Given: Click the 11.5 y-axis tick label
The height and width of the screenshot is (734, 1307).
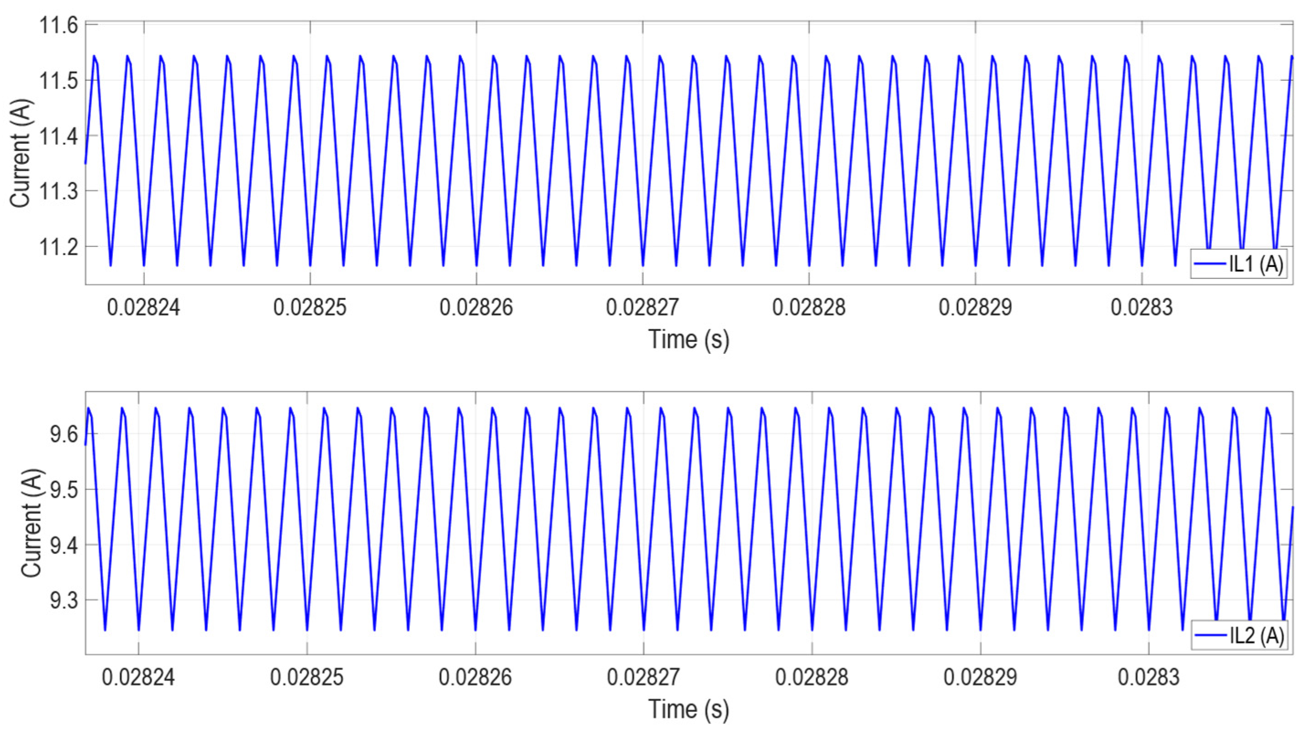Looking at the screenshot, I should pyautogui.click(x=59, y=81).
